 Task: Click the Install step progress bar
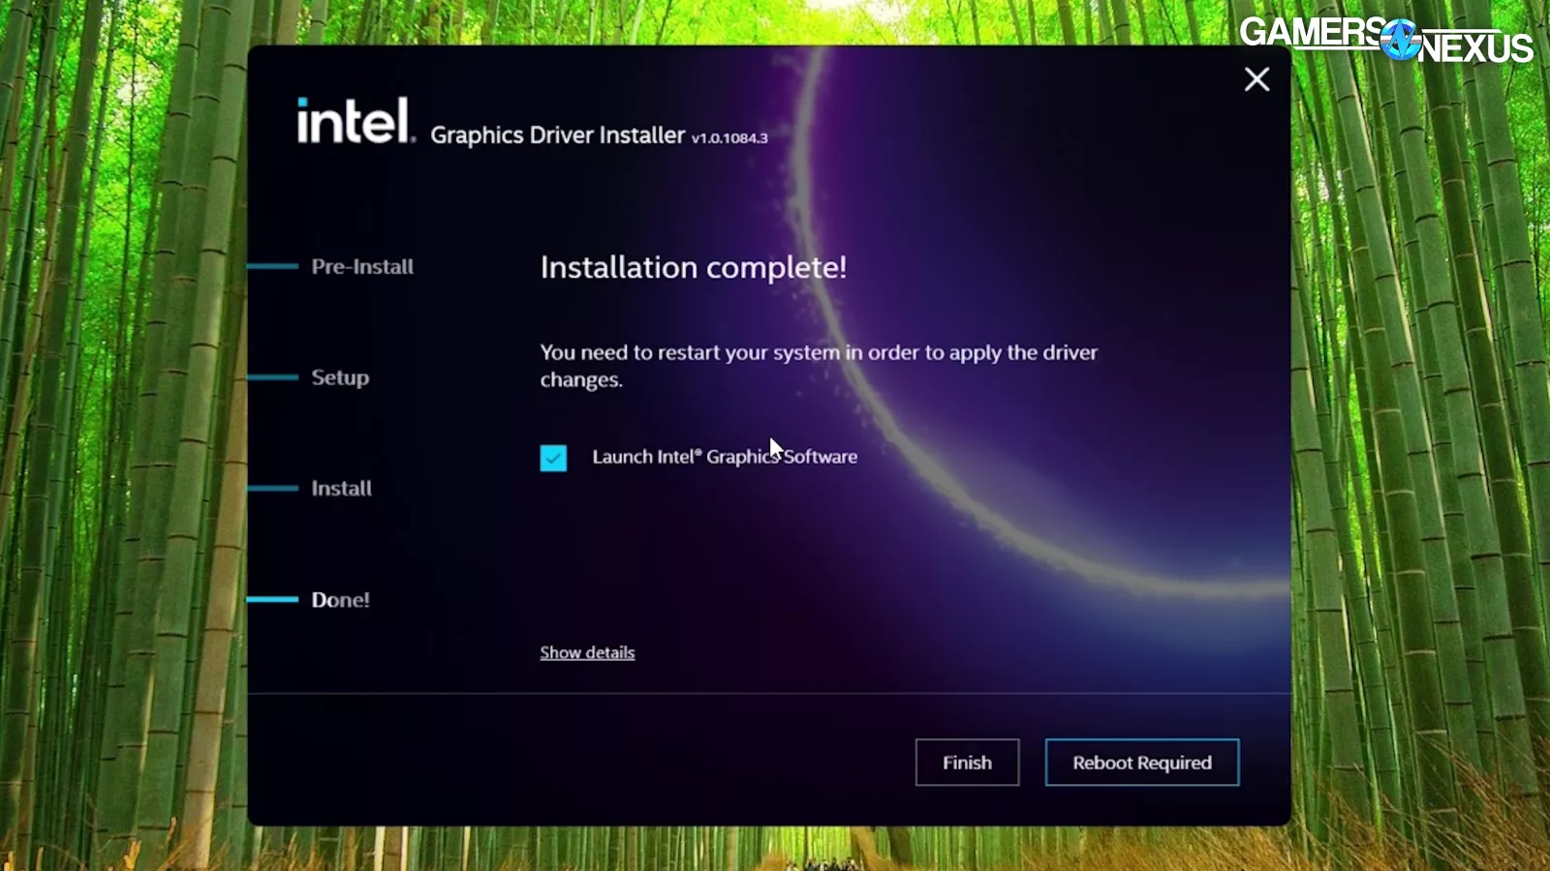[274, 486]
